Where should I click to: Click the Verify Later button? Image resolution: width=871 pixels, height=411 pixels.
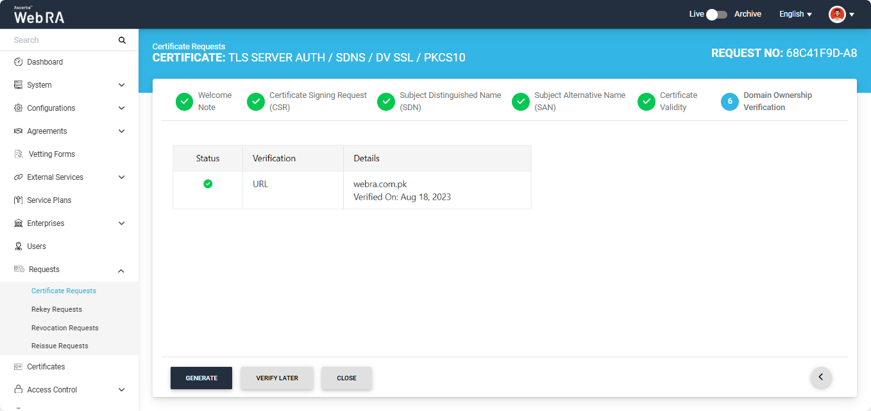277,378
